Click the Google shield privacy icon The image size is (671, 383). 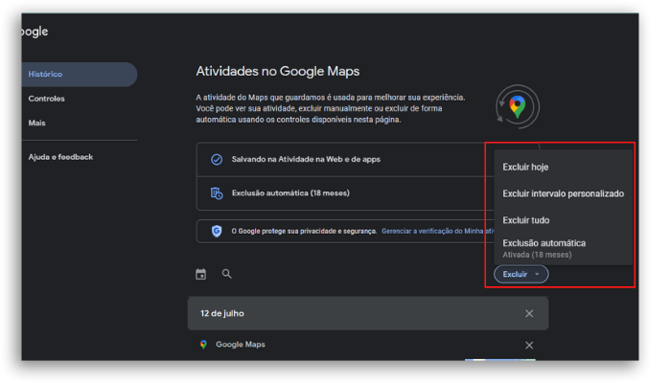click(x=217, y=232)
